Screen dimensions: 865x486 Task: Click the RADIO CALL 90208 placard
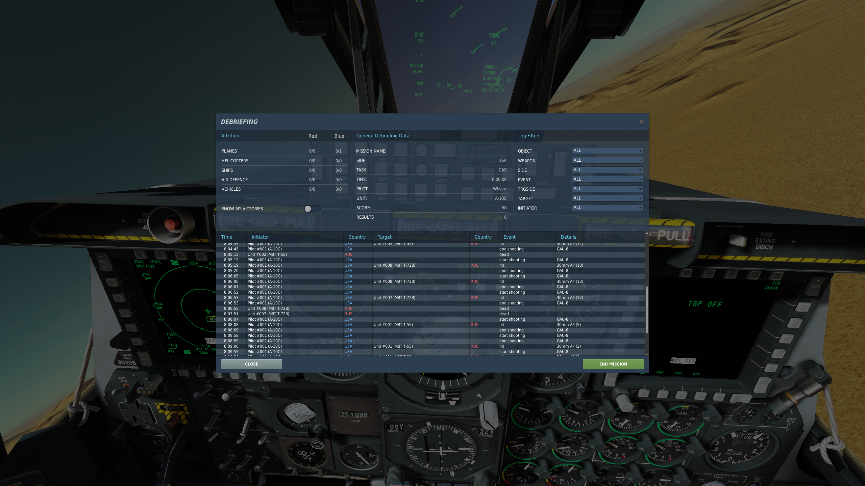click(x=127, y=359)
